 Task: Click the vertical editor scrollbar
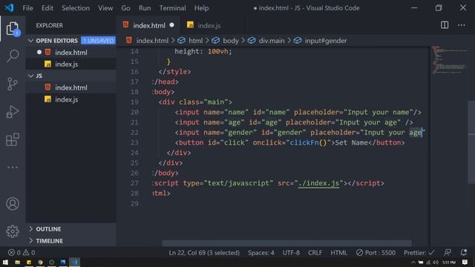point(471,142)
